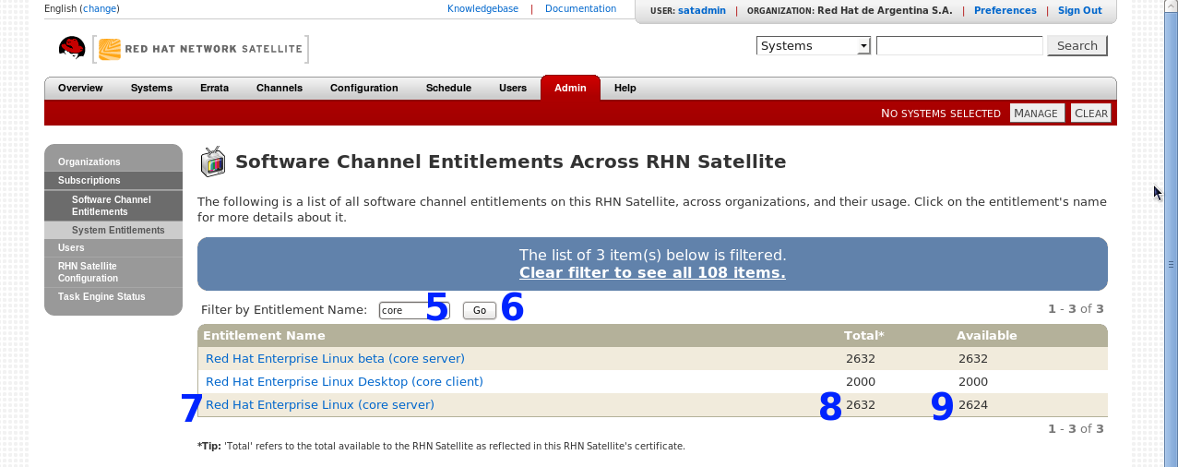Screen dimensions: 1178x467
Task: Open the Preferences link
Action: tap(1005, 11)
